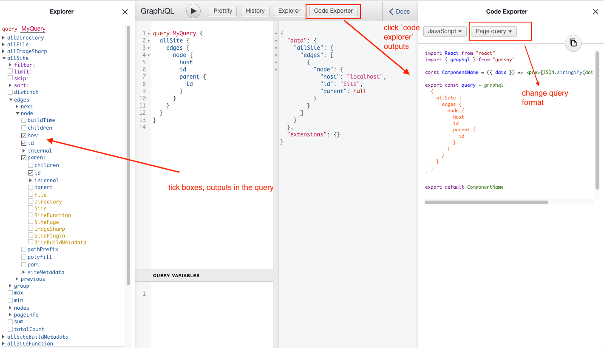Open the JavaScript language dropdown
Viewport: 604px width, 348px height.
pyautogui.click(x=445, y=31)
